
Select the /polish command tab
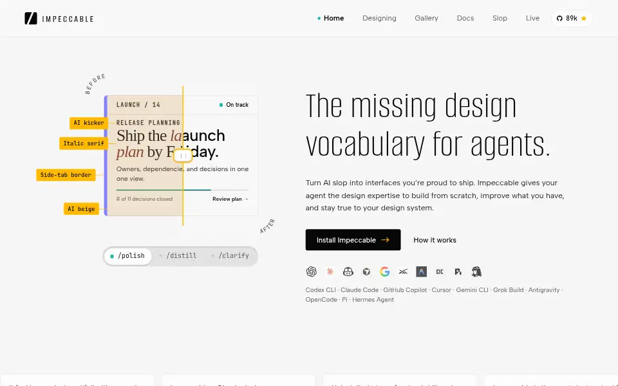point(127,256)
